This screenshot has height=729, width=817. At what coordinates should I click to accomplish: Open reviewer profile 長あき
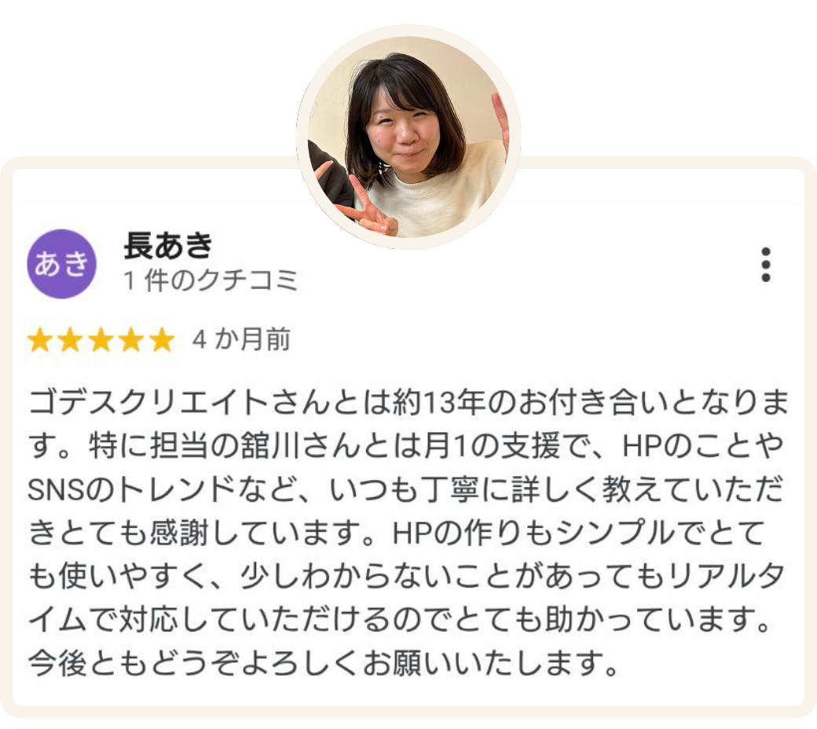(168, 245)
